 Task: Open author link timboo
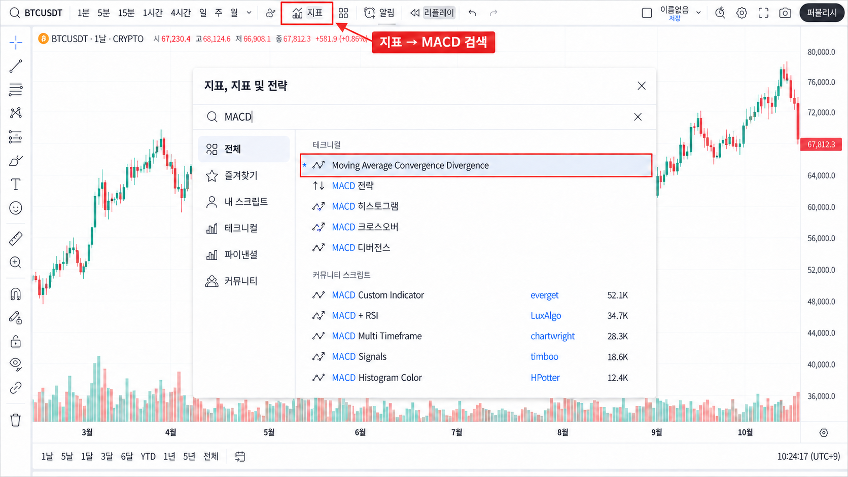544,357
